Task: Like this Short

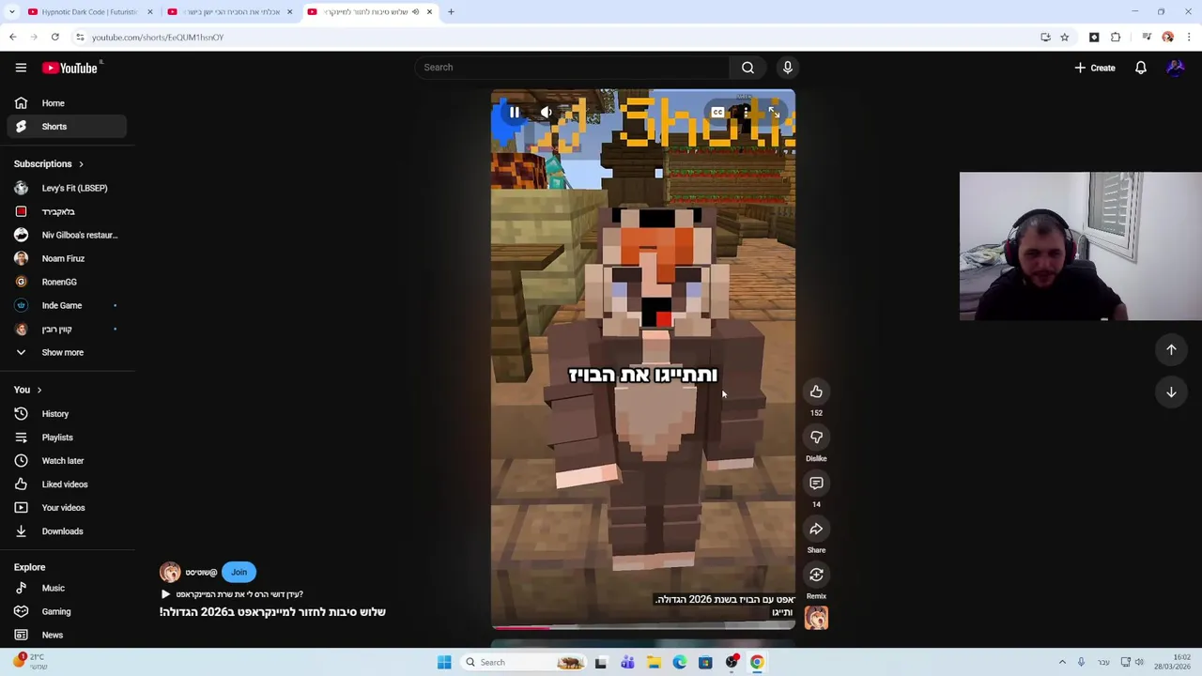Action: [816, 392]
